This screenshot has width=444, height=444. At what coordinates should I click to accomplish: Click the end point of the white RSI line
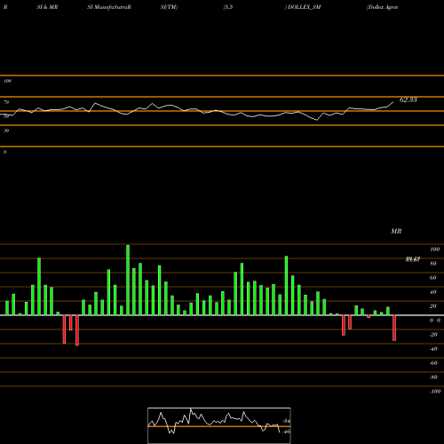[393, 102]
